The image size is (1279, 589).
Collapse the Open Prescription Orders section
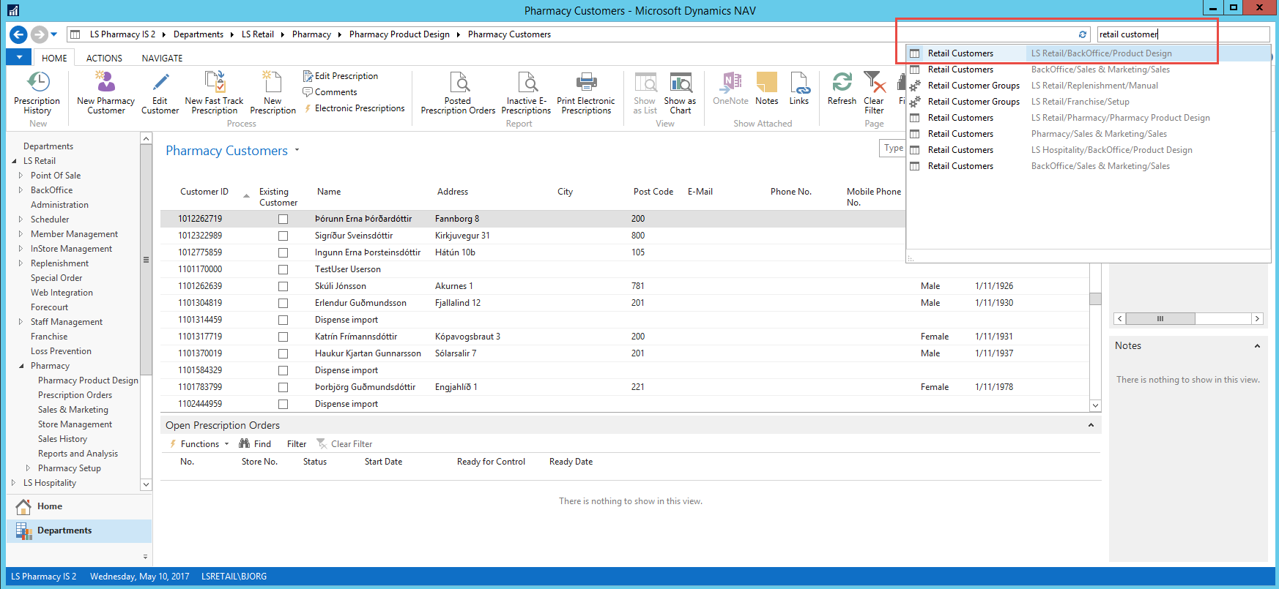(1091, 425)
